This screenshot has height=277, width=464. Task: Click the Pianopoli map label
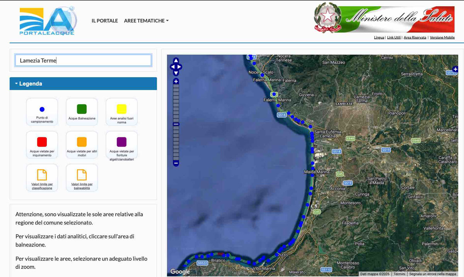pos(397,113)
